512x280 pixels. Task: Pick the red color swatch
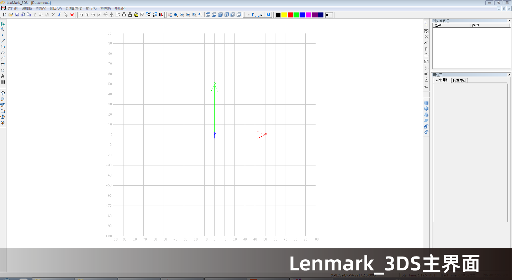290,15
